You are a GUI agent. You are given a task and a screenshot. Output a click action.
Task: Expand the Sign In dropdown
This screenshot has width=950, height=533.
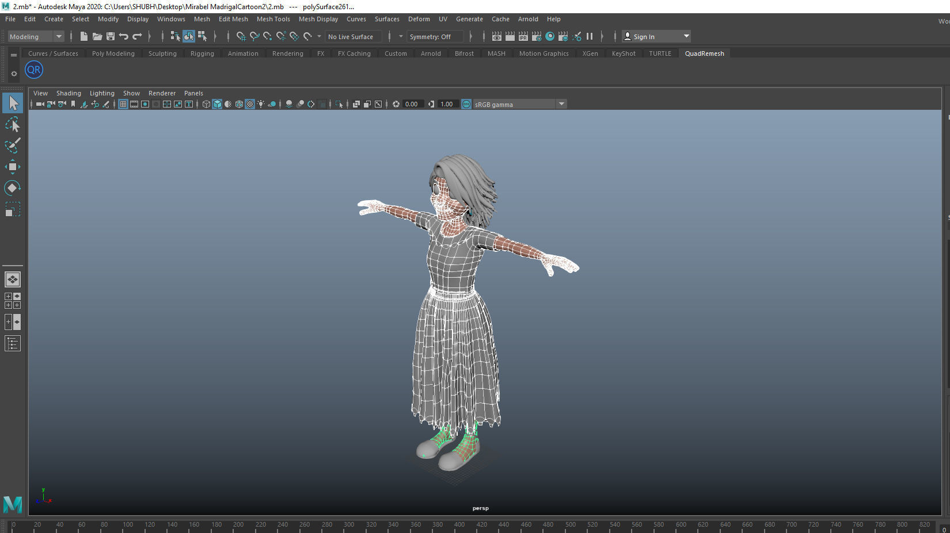[686, 36]
